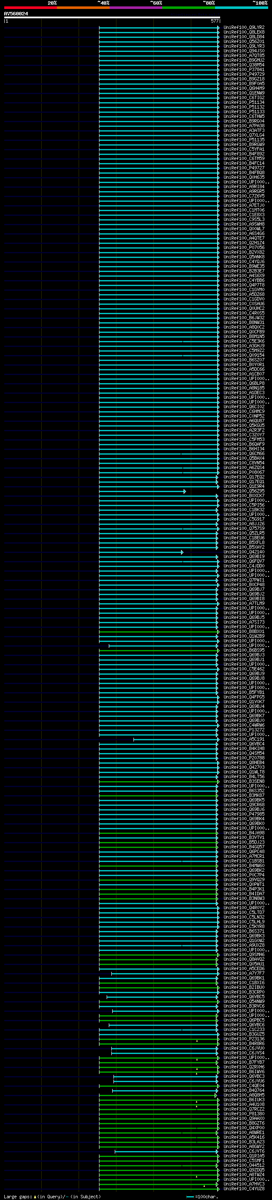Viewport: 272px width, 1200px height.
Task: Select hit label UniRef100_B0XCK7
Action: click(244, 495)
